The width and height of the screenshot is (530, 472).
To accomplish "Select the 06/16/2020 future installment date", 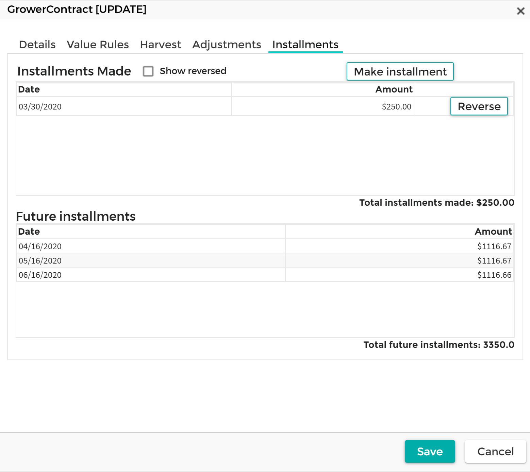I will coord(151,275).
